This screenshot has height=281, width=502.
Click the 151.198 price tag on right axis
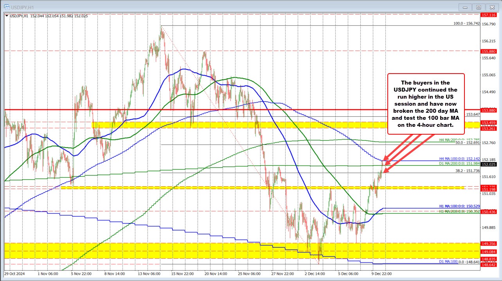pos(489,189)
